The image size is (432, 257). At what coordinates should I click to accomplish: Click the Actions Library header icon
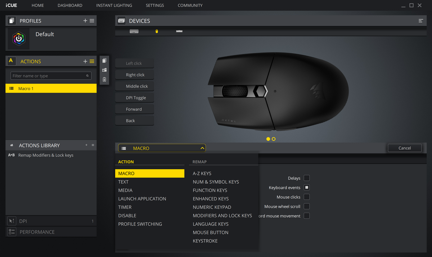tap(12, 145)
